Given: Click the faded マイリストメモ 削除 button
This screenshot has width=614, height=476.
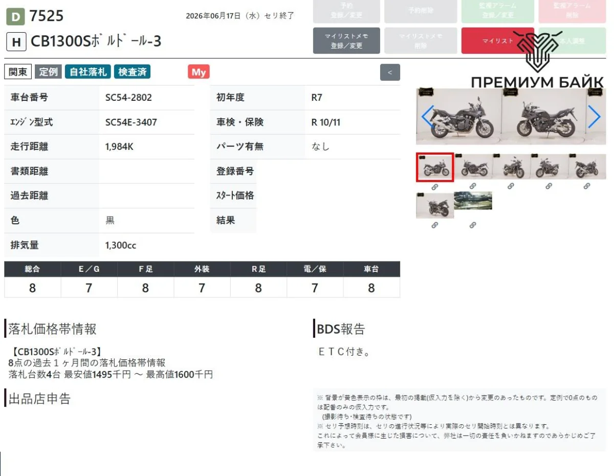Looking at the screenshot, I should (421, 40).
